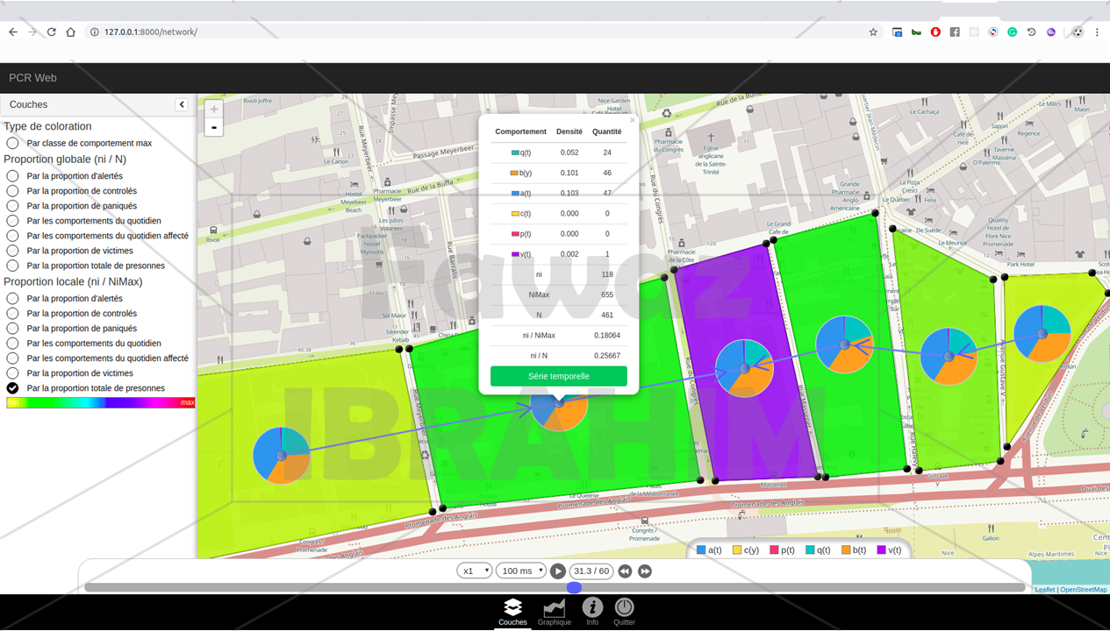Click PCR Web title link
This screenshot has width=1110, height=631.
click(x=32, y=78)
